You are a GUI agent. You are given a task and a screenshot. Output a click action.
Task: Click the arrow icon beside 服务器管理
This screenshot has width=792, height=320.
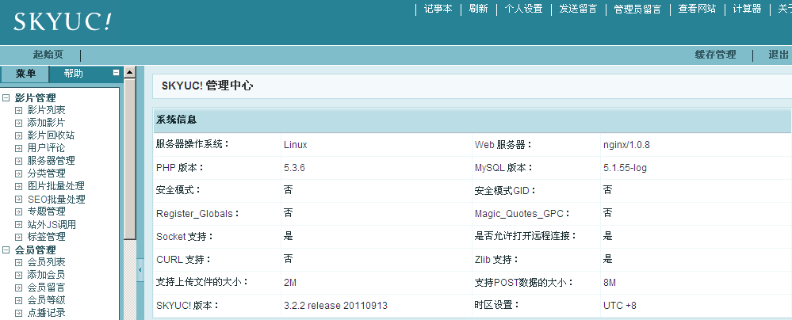point(19,161)
